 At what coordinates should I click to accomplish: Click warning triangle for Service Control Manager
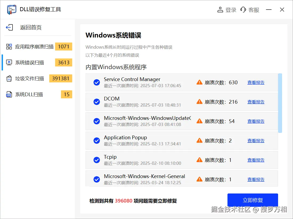(200, 82)
